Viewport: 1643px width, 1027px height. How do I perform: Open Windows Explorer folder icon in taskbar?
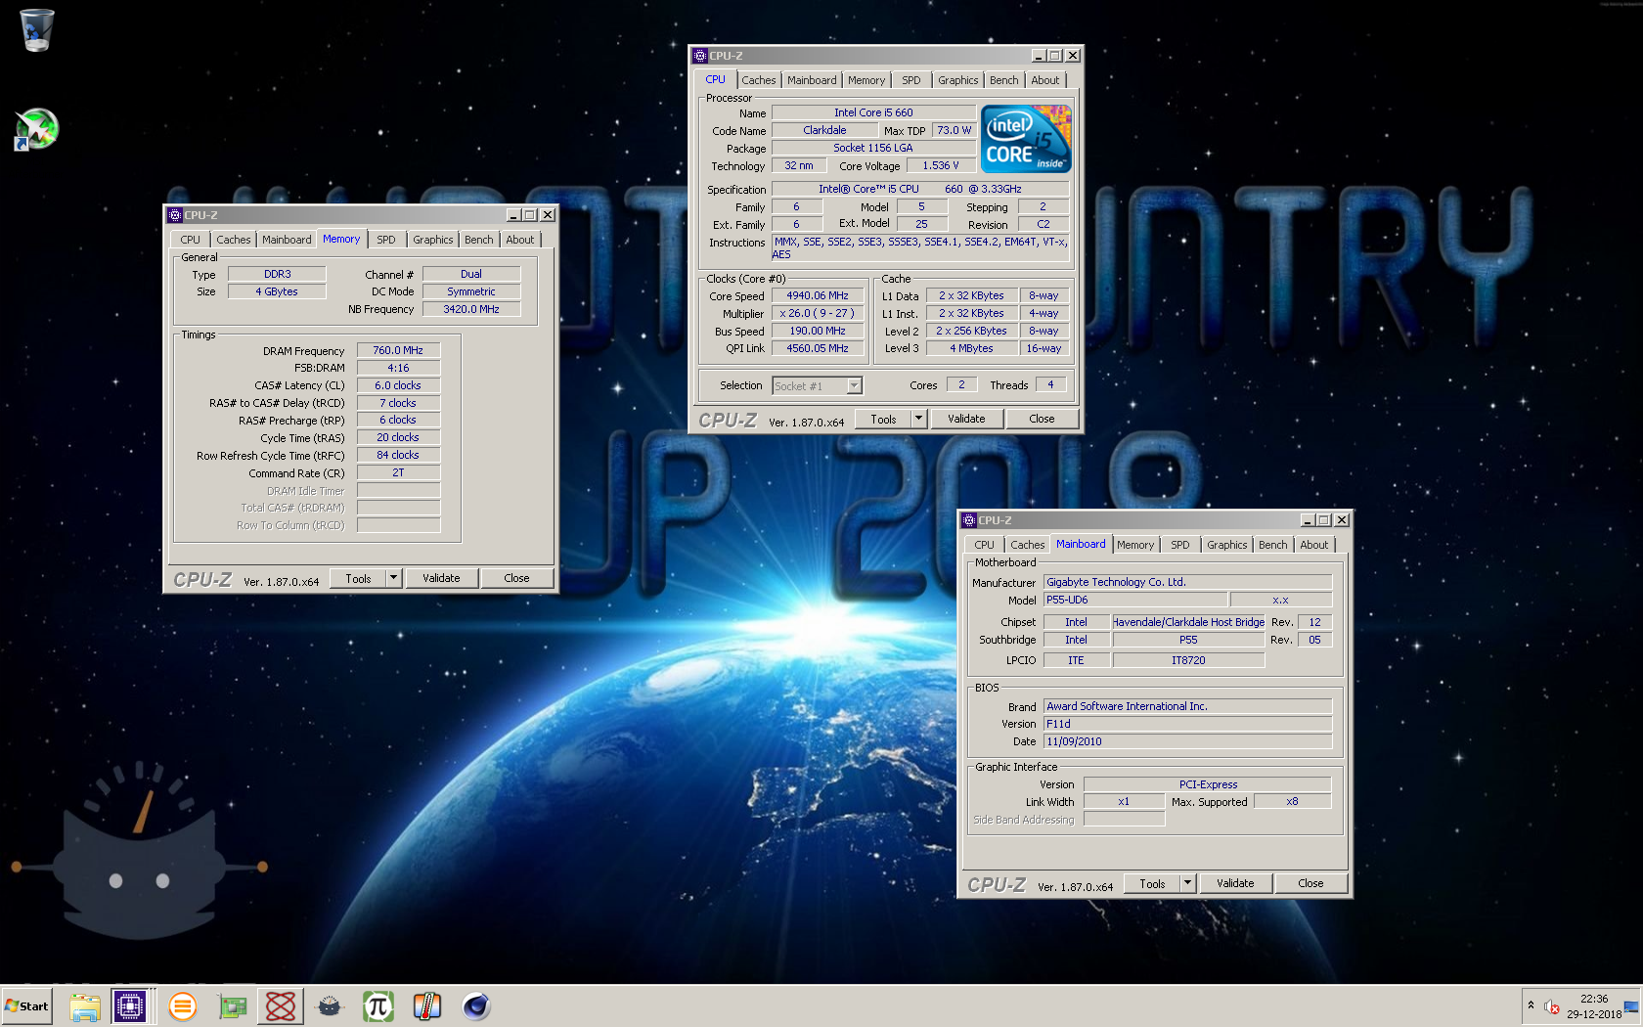pyautogui.click(x=85, y=1006)
